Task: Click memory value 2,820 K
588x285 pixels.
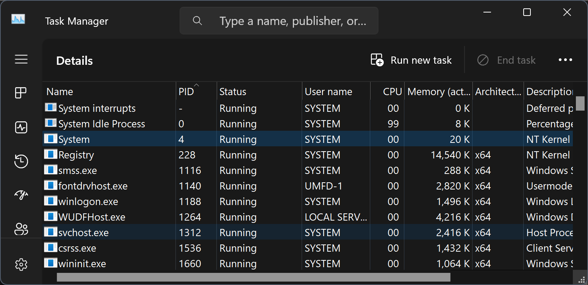Action: click(453, 186)
